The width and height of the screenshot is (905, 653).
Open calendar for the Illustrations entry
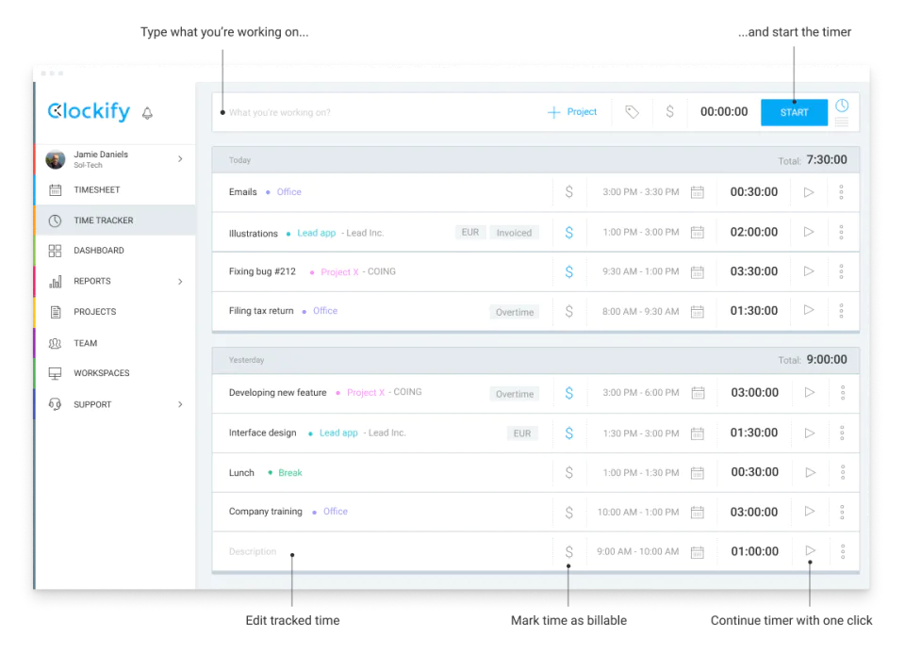tap(698, 232)
